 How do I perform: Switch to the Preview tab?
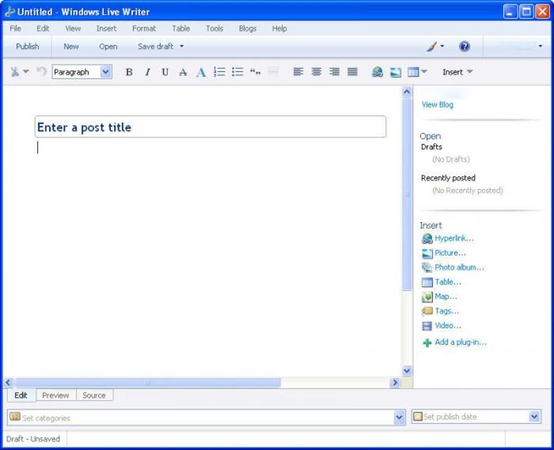coord(55,395)
